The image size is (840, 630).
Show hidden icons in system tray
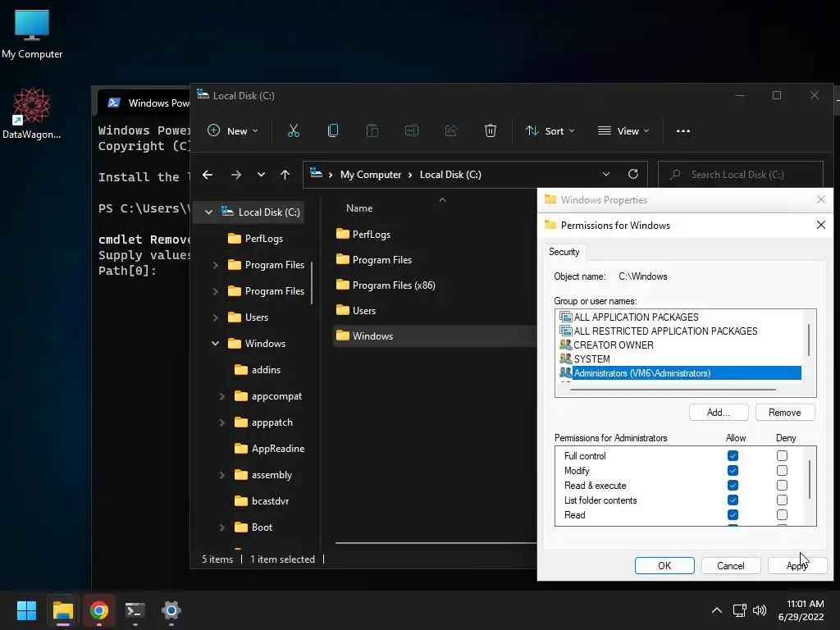pos(717,610)
